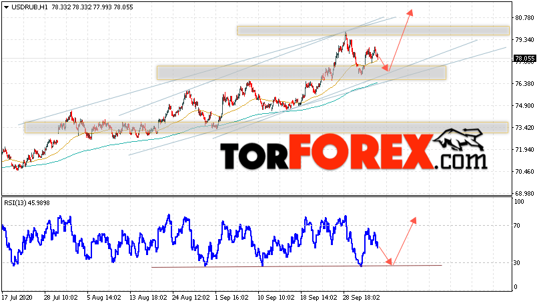Select the RSI 0 level label
The height and width of the screenshot is (305, 539).
[516, 287]
